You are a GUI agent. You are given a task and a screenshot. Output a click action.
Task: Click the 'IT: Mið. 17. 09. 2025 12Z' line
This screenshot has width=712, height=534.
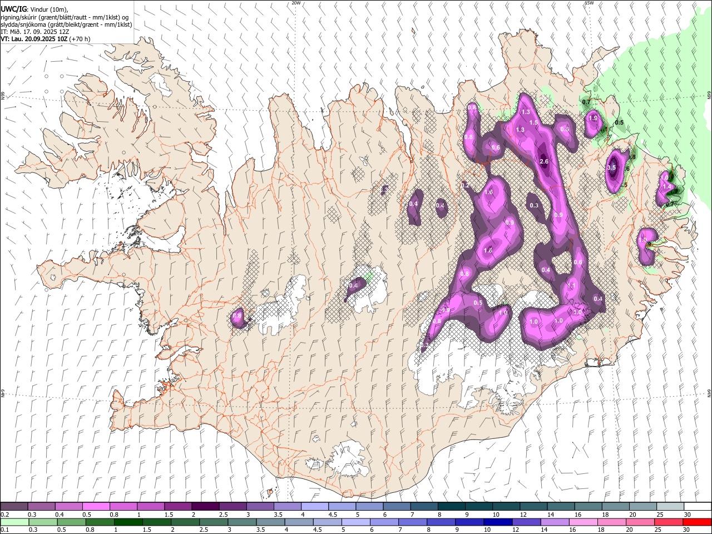[35, 32]
